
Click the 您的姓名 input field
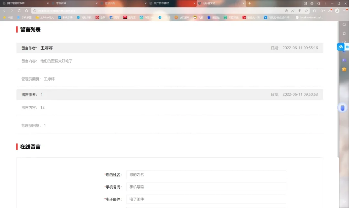(x=206, y=174)
